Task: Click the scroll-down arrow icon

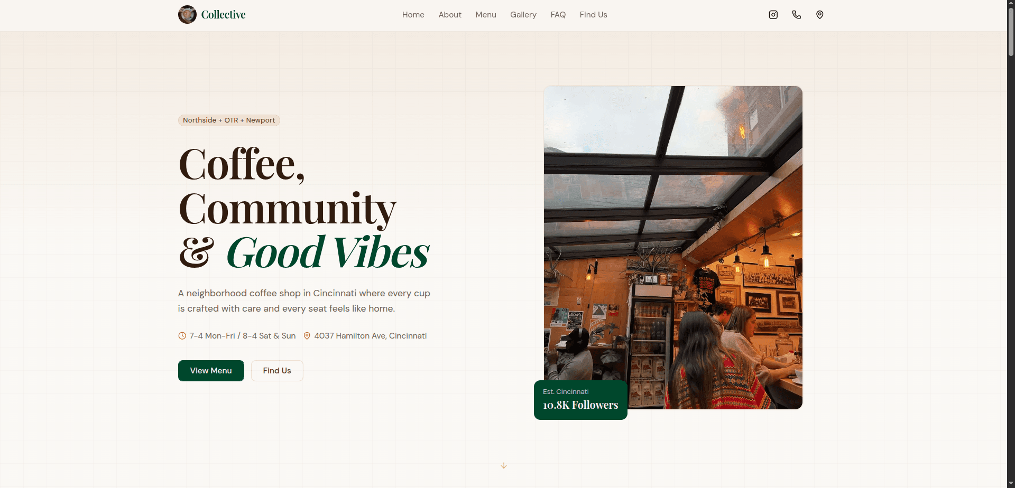Action: [x=504, y=465]
